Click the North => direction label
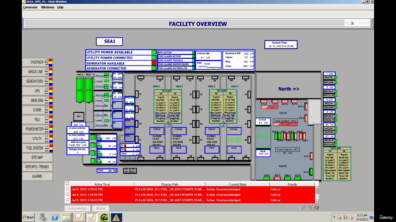The height and width of the screenshot is (222, 396). click(x=289, y=89)
